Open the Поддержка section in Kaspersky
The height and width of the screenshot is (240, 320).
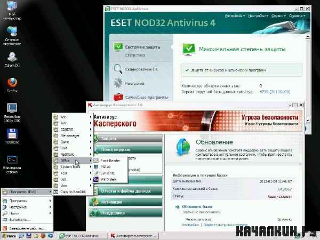126,213
